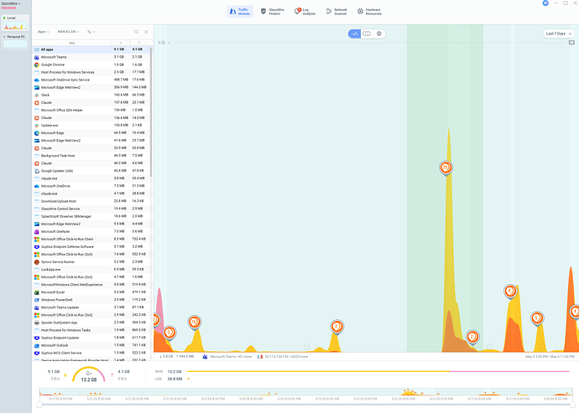Switch to the Log Analysis tab

pos(305,12)
